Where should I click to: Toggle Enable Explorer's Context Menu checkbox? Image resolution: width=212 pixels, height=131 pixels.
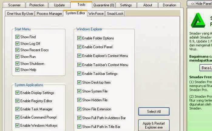79,56
